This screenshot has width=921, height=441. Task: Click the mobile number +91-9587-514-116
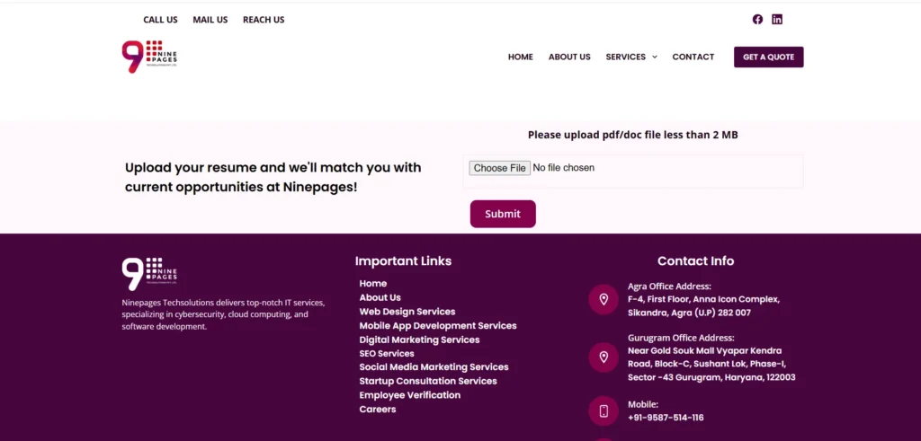[666, 418]
